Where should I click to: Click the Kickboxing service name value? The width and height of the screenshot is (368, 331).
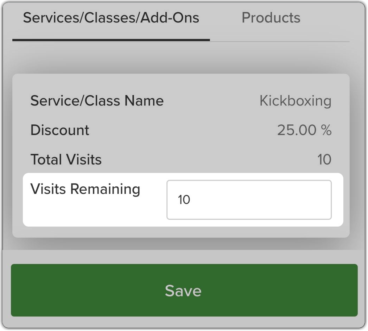295,101
